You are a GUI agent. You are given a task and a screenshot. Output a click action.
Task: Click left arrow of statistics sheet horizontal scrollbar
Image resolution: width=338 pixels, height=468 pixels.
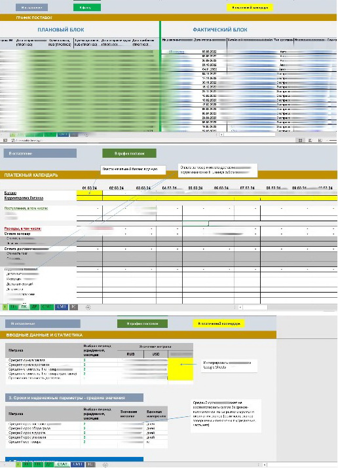tap(265, 465)
